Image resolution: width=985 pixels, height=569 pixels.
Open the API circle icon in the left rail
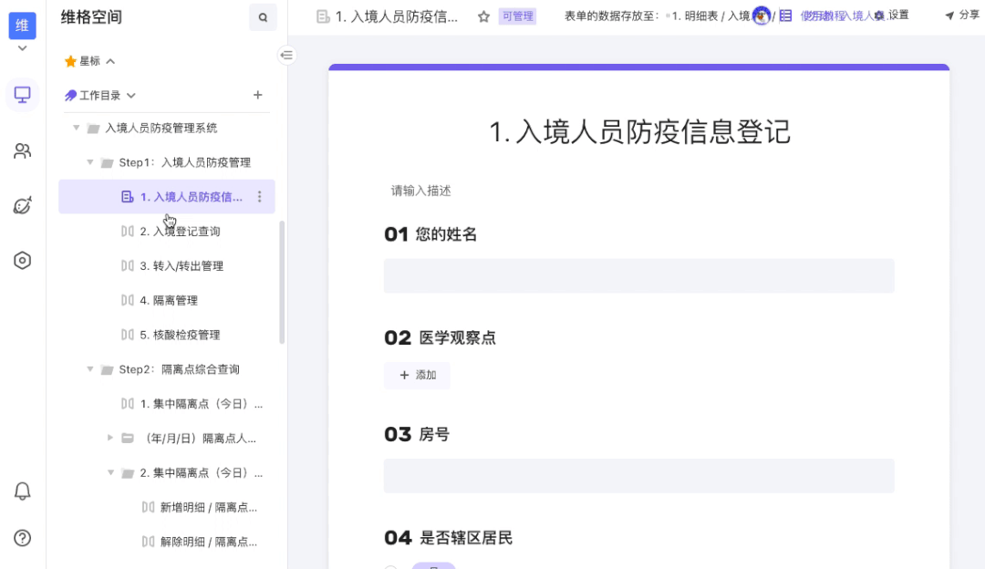[x=21, y=261]
